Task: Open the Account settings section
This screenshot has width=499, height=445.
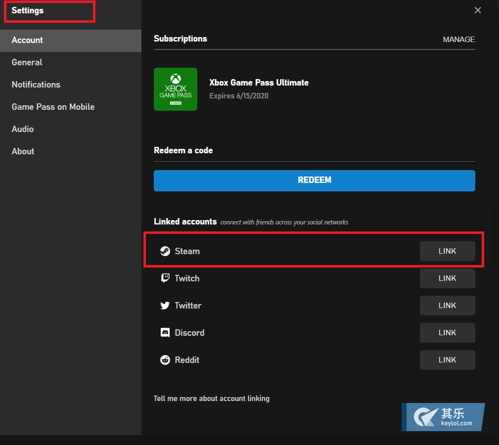Action: coord(27,40)
